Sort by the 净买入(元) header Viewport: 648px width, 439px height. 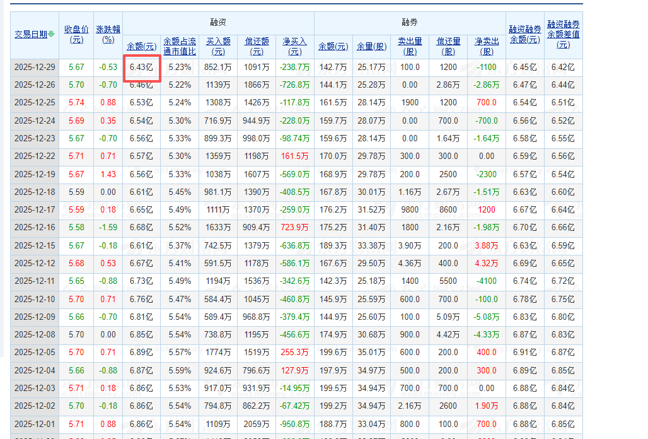tap(294, 46)
